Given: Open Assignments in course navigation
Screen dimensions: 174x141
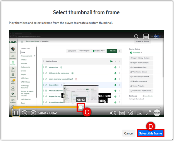Looking at the screenshot, I should 25,67.
